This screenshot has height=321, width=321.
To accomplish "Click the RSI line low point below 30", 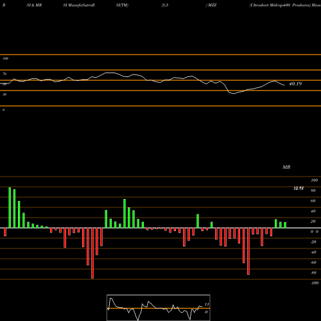I will (x=234, y=94).
